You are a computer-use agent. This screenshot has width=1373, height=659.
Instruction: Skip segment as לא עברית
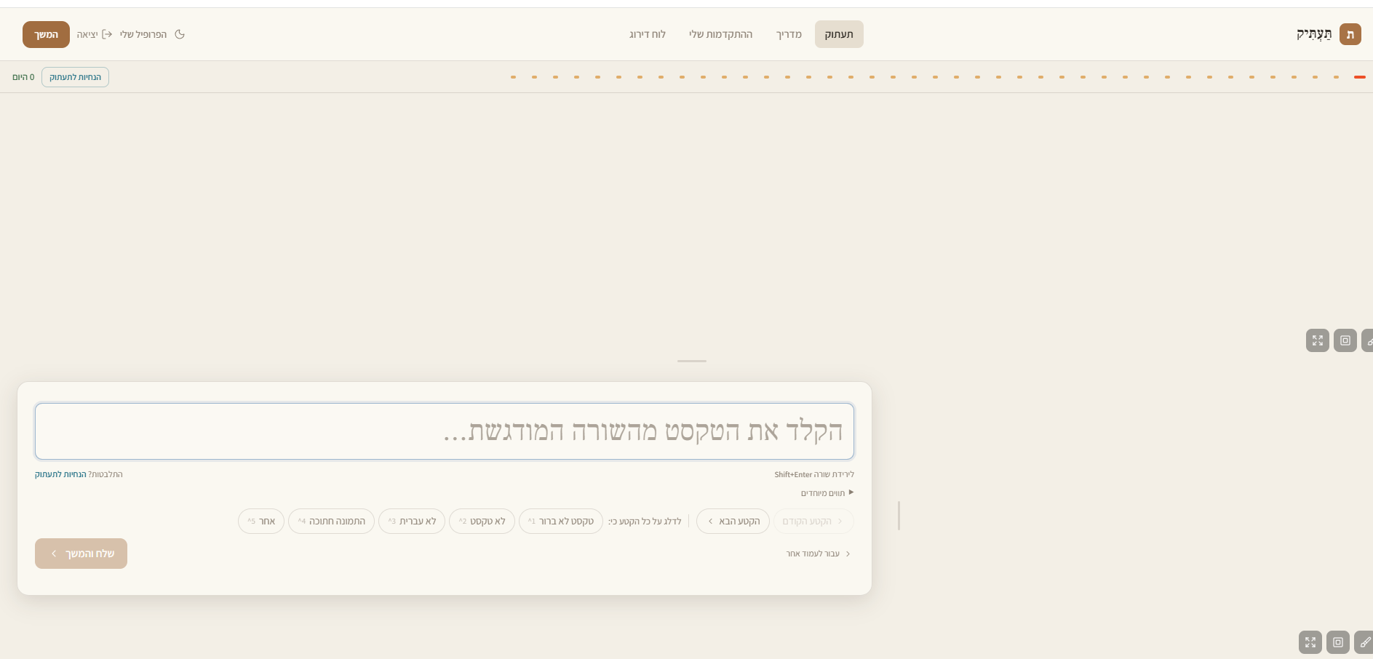[x=412, y=521]
